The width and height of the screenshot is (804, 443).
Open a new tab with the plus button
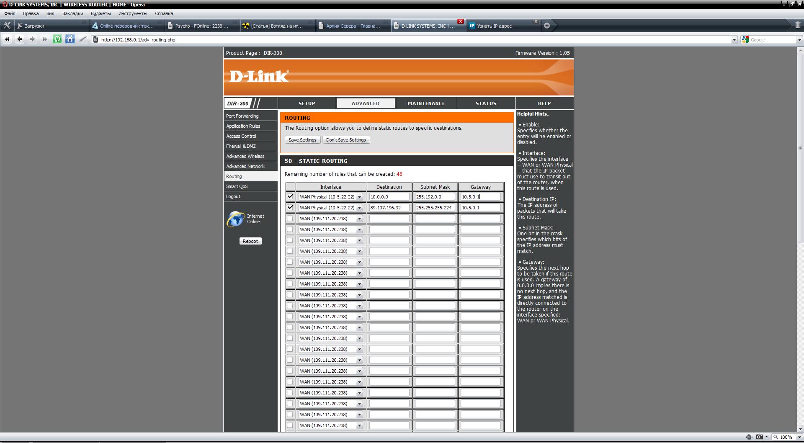[x=547, y=26]
